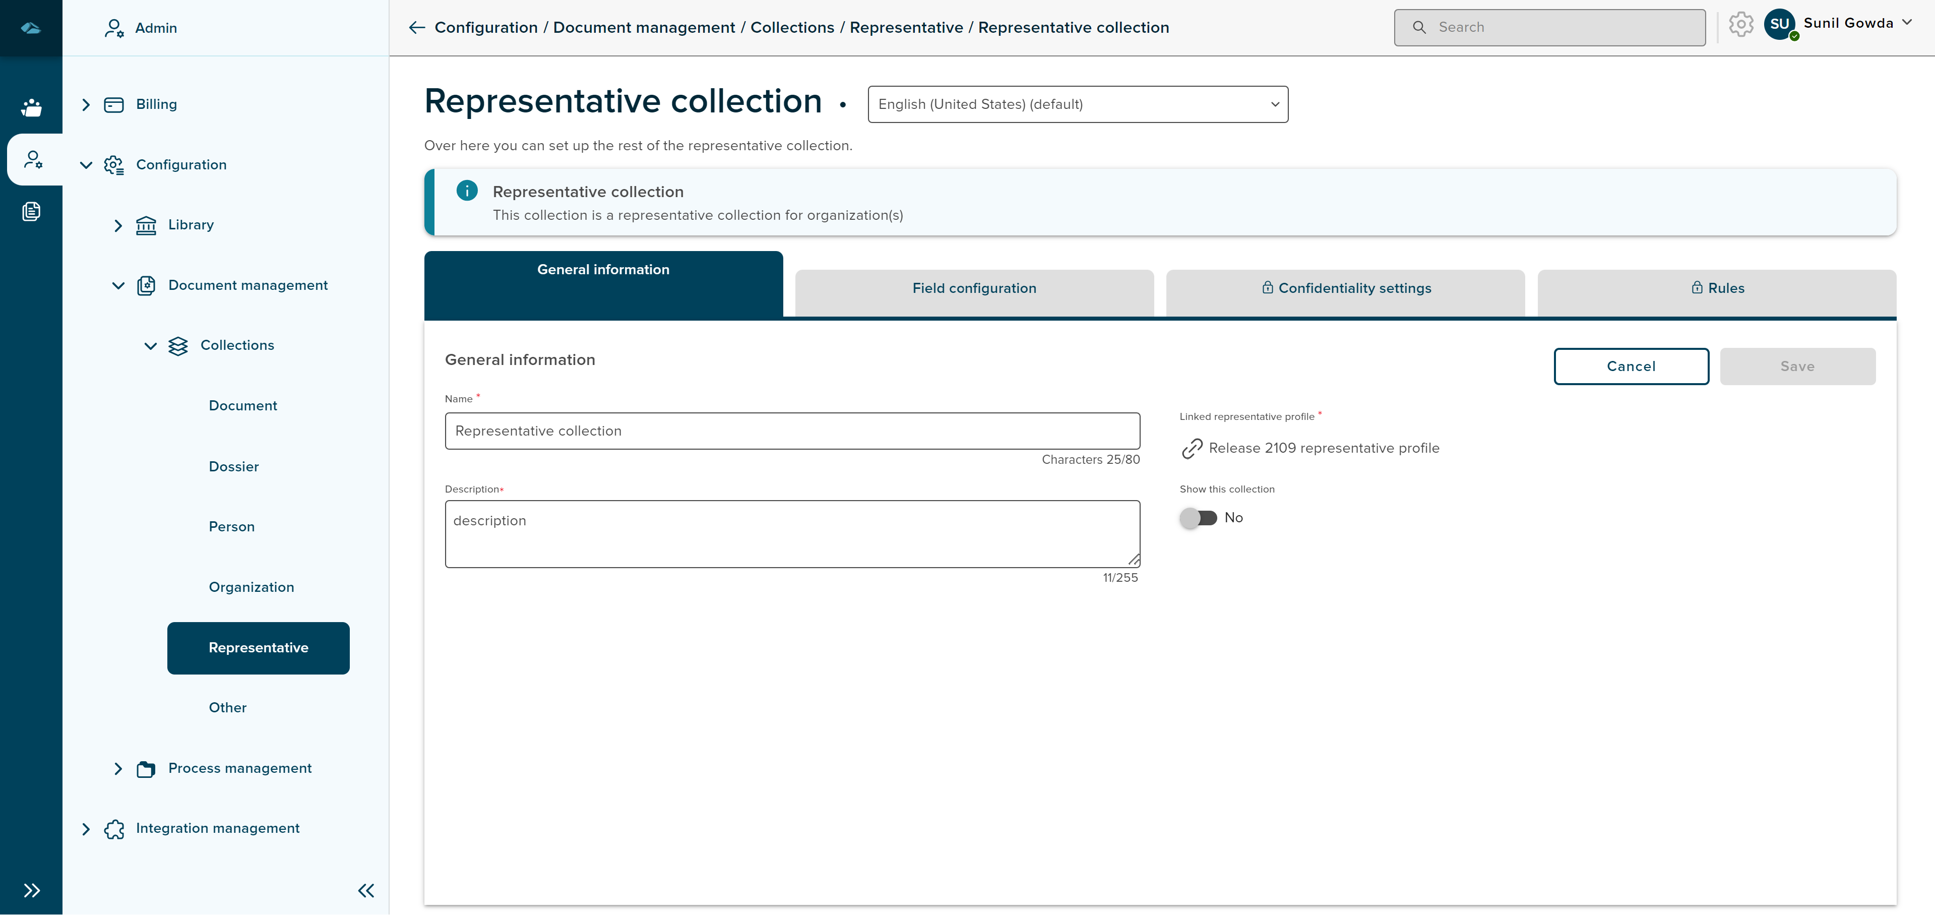The height and width of the screenshot is (915, 1935).
Task: Click the info icon in collection banner
Action: (466, 191)
